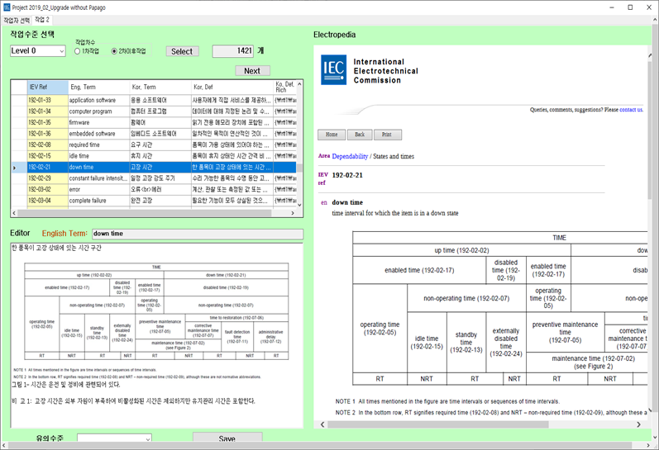Click the Home button in Electropedia

332,135
